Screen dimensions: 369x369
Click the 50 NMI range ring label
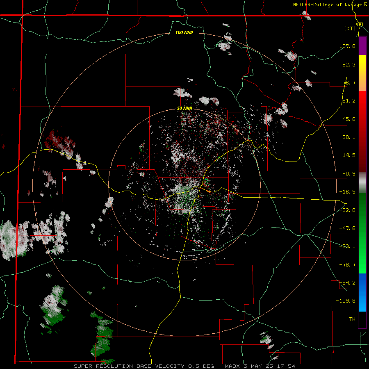click(184, 109)
